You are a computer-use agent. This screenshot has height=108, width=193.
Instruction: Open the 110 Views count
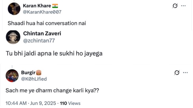70,103
